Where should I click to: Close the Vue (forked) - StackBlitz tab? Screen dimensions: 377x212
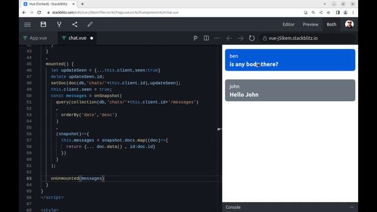73,4
